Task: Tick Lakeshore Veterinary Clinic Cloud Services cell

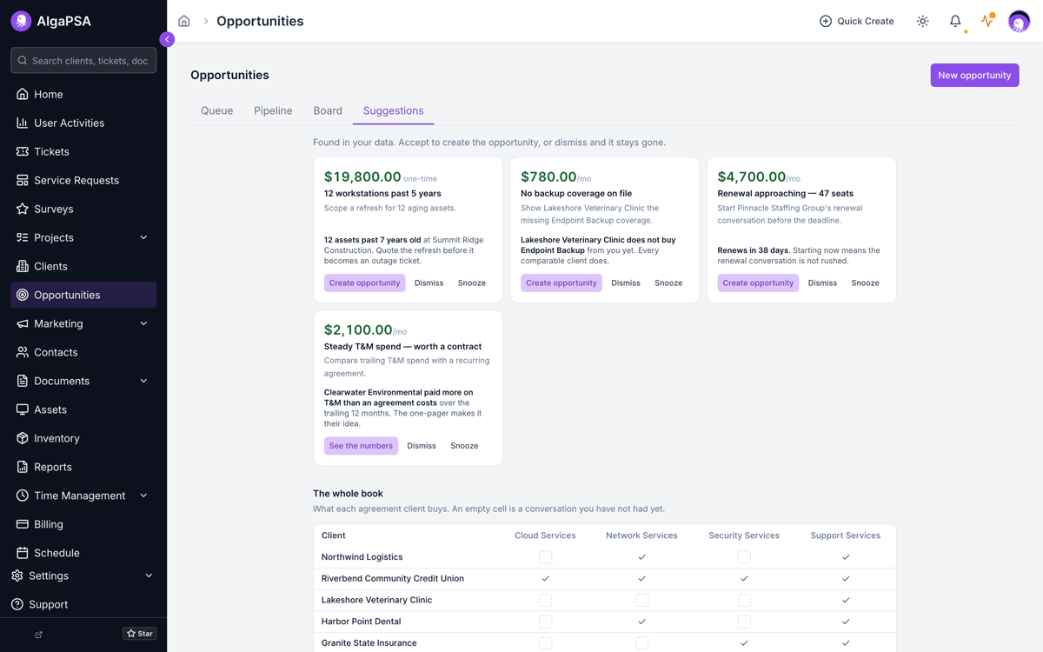Action: (x=545, y=600)
